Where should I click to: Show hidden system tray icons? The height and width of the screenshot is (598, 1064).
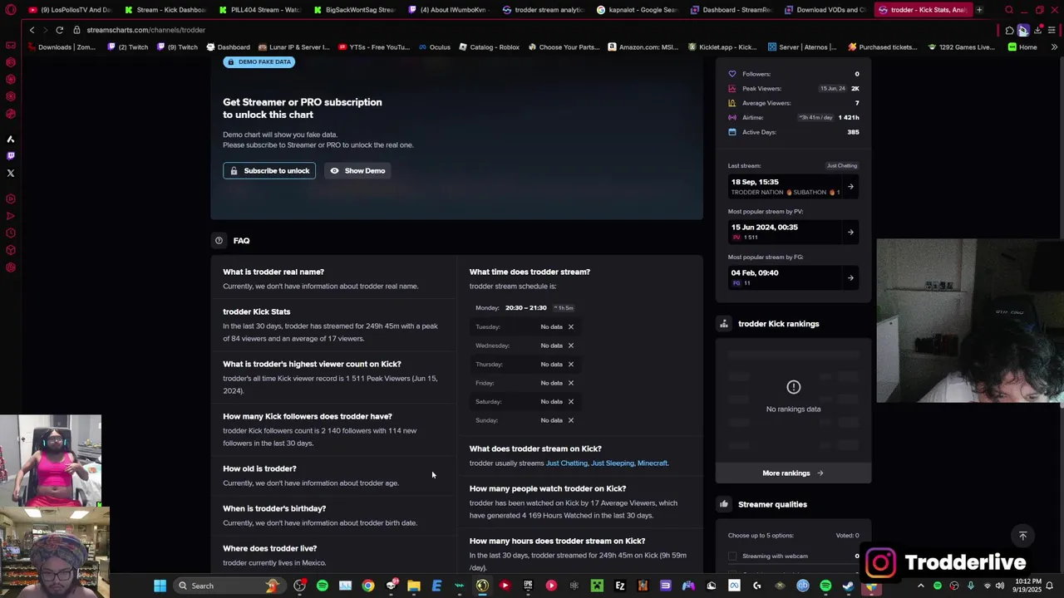920,586
